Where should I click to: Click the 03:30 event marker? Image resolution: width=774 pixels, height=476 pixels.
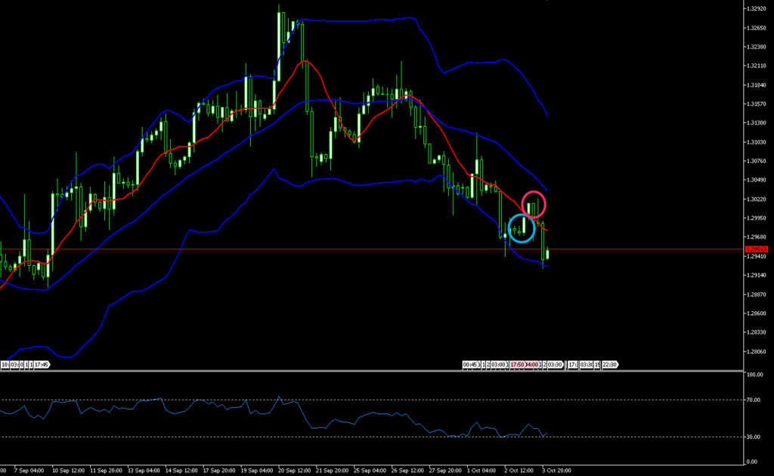pos(556,364)
